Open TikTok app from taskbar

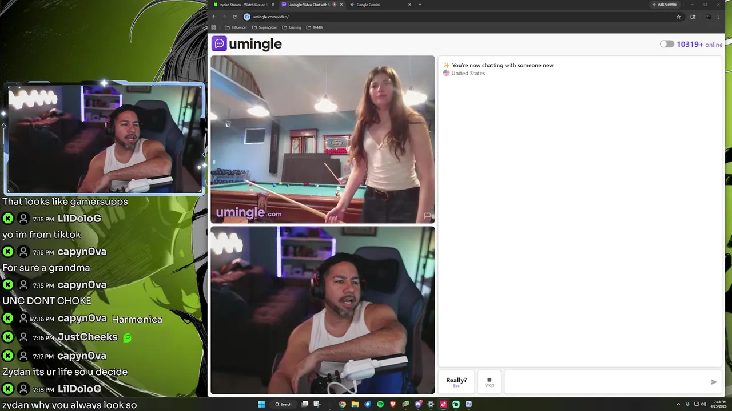(x=443, y=404)
